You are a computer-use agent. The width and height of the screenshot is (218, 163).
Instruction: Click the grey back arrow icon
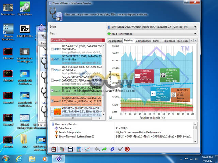coord(97,149)
